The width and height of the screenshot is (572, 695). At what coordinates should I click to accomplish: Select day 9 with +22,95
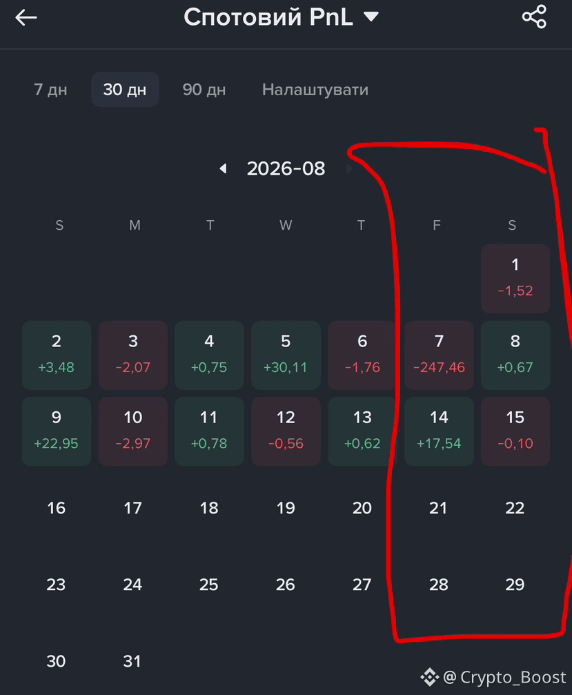tap(57, 431)
